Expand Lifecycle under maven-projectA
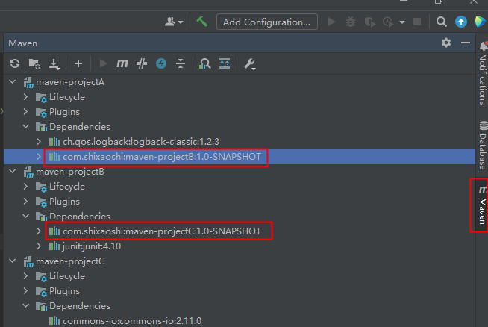Image resolution: width=488 pixels, height=327 pixels. click(x=25, y=97)
